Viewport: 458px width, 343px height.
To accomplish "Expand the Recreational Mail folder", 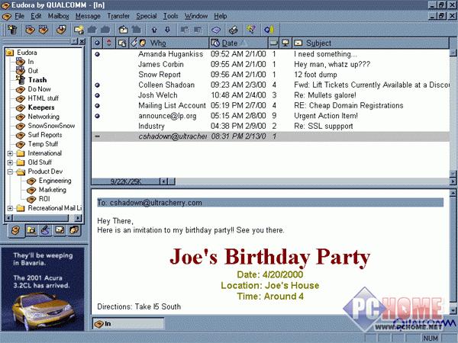I will point(10,208).
